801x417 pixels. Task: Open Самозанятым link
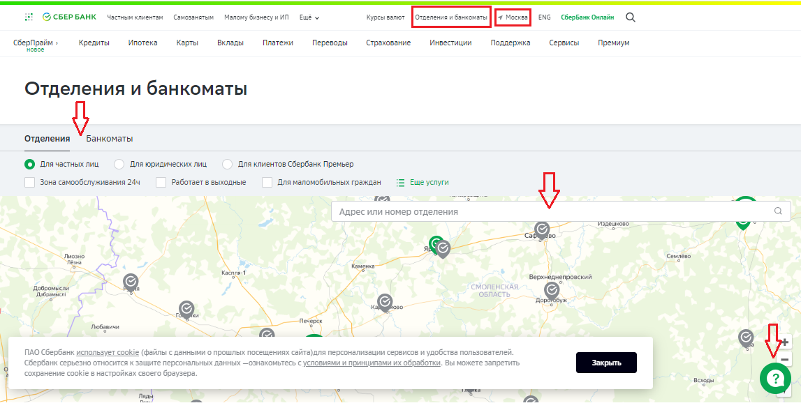click(193, 17)
